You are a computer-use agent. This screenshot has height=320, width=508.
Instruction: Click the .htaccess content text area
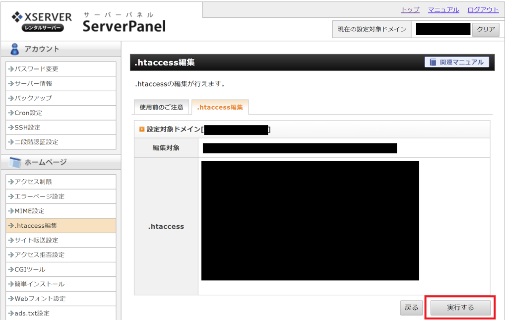(310, 221)
